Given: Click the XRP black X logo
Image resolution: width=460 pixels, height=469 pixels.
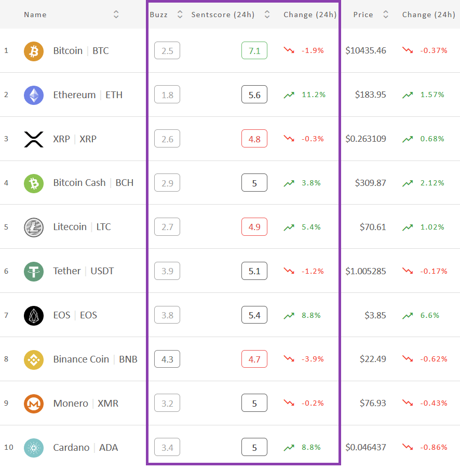Looking at the screenshot, I should click(34, 139).
